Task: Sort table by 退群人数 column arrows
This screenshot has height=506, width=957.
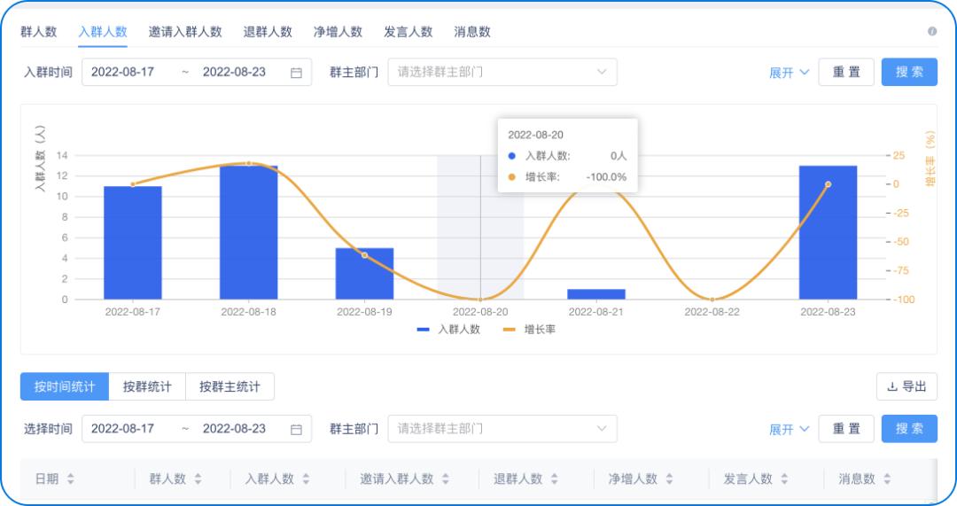Action: [x=554, y=479]
